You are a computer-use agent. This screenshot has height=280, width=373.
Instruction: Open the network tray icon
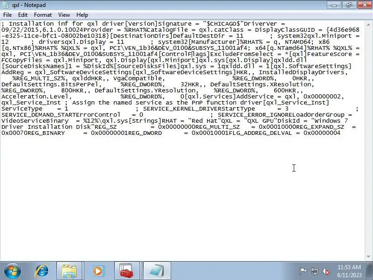(x=315, y=271)
